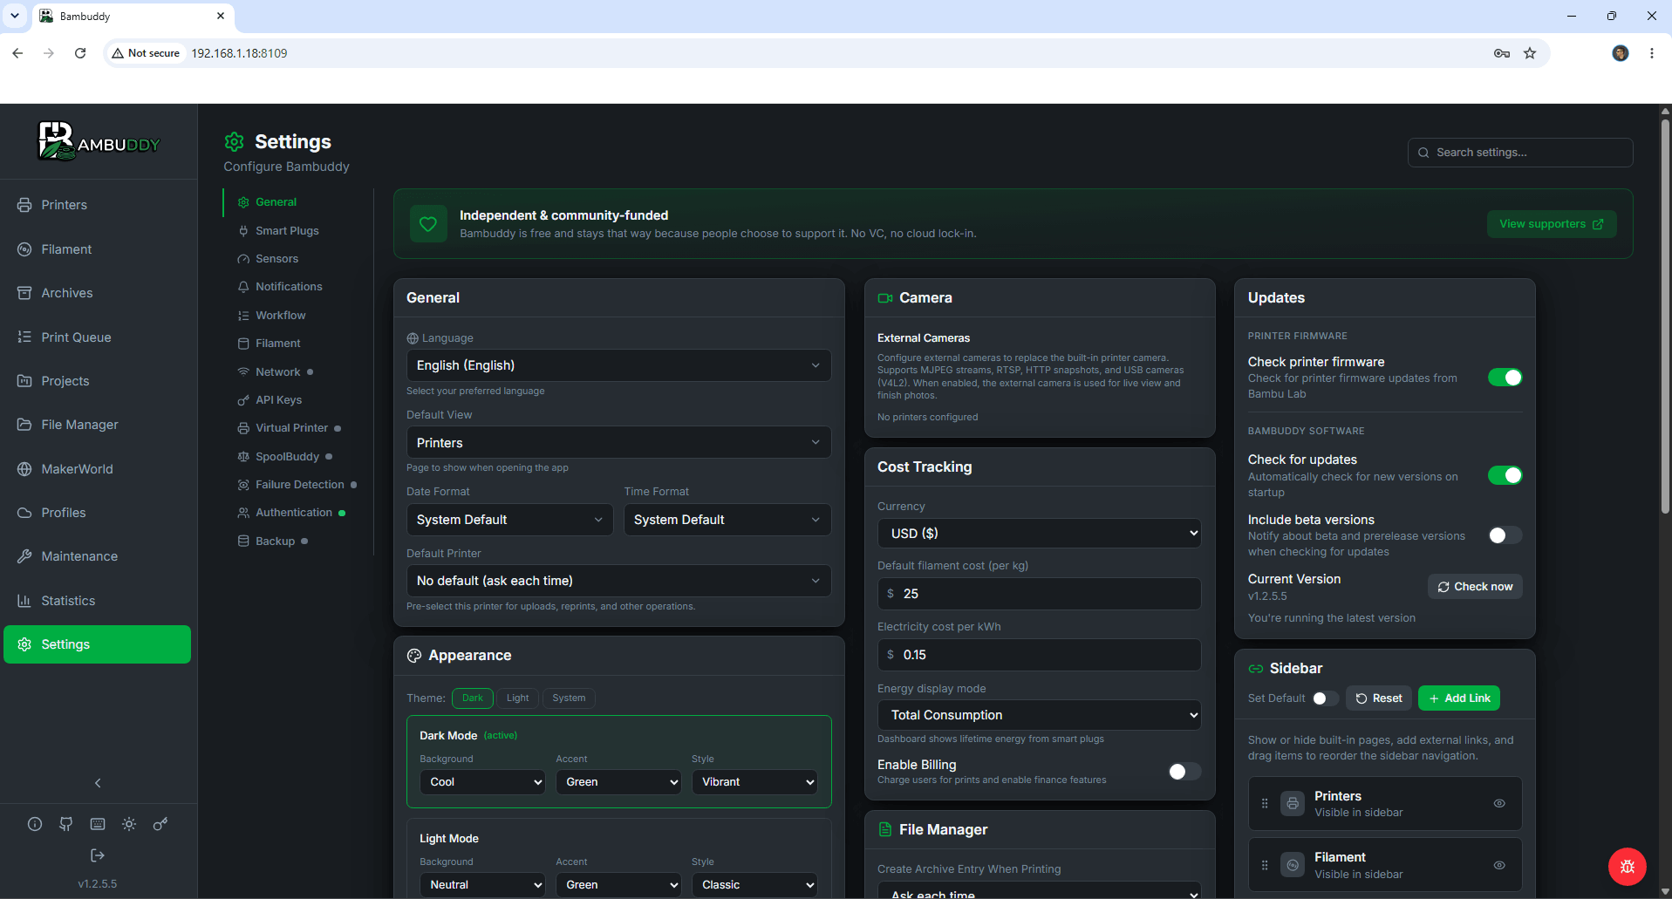The height and width of the screenshot is (899, 1672).
Task: Click the Default filament cost field
Action: (1039, 594)
